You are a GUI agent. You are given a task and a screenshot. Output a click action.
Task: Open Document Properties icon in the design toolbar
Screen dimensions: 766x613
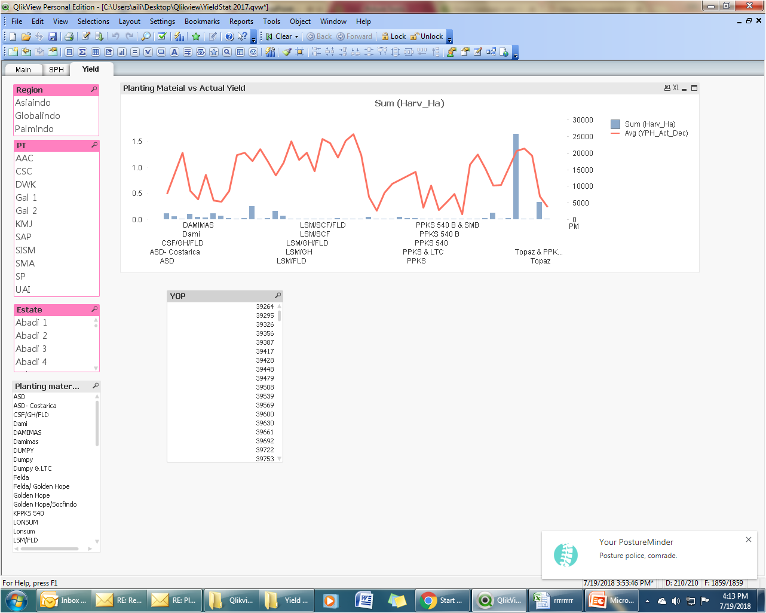click(464, 52)
